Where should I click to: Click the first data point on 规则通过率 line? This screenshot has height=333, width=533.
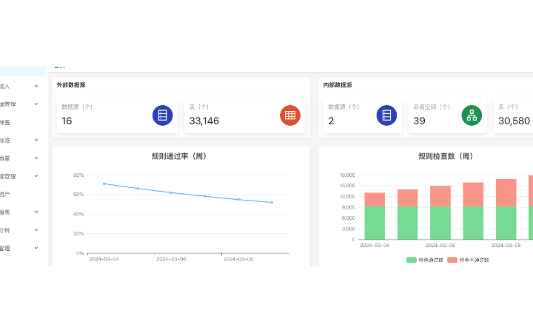(104, 184)
